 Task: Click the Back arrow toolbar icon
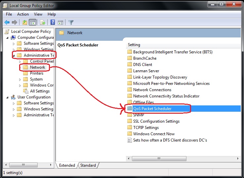[x=7, y=23]
